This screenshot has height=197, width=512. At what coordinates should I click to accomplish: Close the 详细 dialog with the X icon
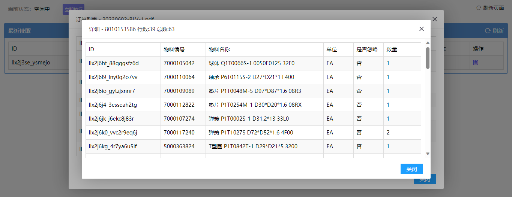click(422, 29)
